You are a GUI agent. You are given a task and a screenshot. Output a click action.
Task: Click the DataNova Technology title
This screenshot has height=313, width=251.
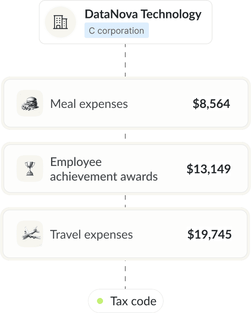point(143,14)
